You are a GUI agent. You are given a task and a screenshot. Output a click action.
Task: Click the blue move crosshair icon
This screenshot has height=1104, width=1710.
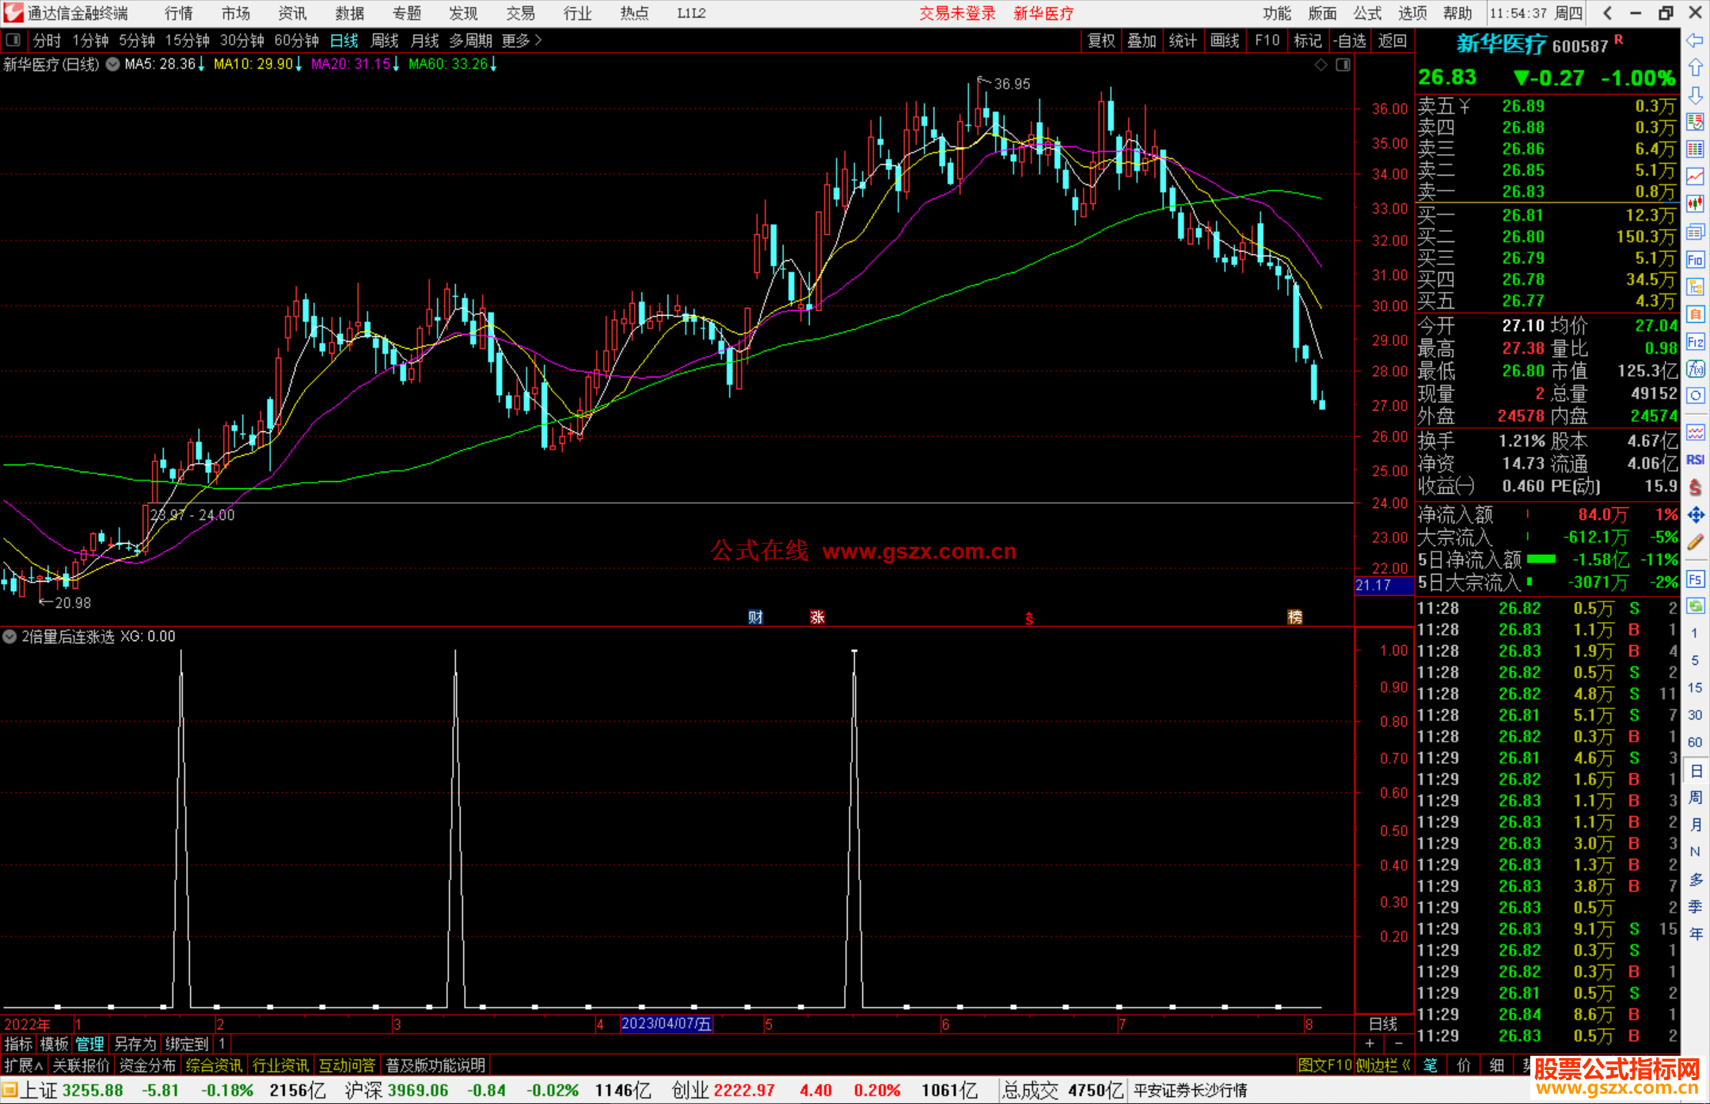tap(1695, 515)
